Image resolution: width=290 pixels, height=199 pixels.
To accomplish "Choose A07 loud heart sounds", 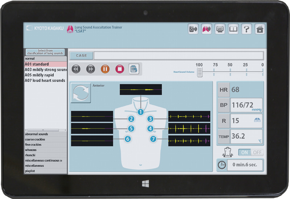I will 46,81.
